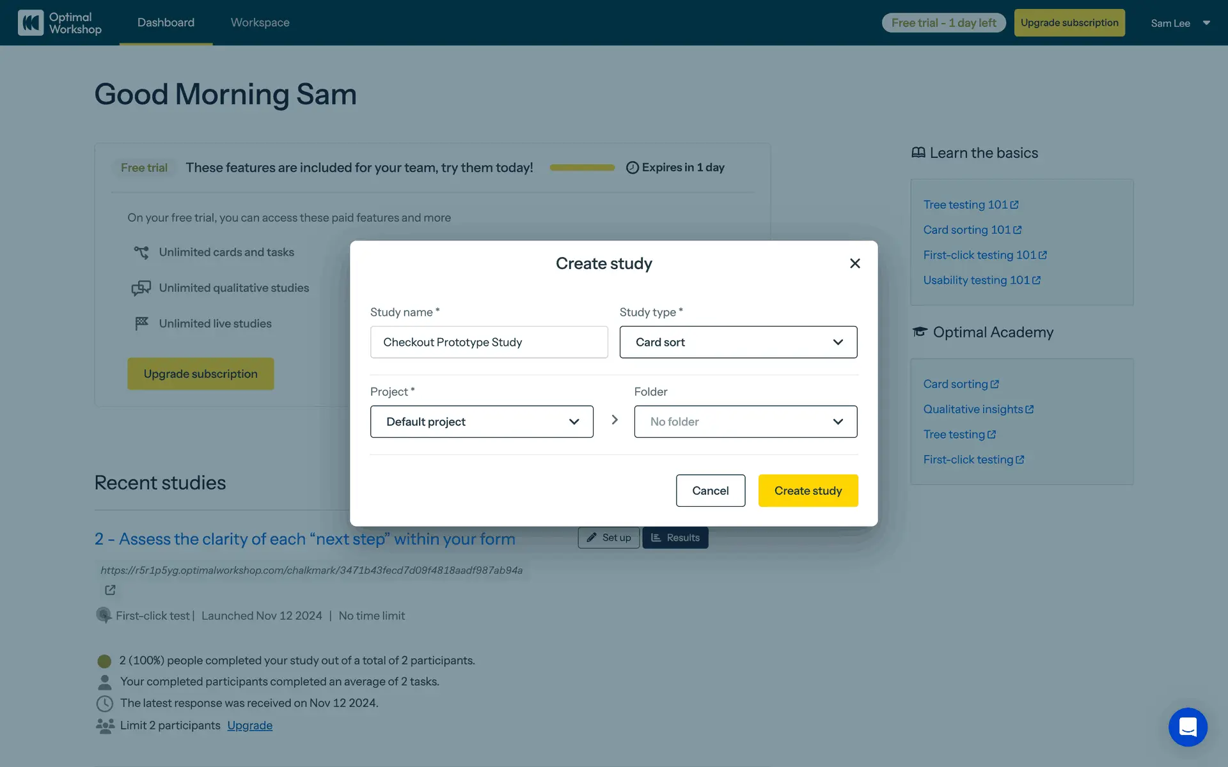Go to the Dashboard tab
The image size is (1228, 767).
pos(166,22)
